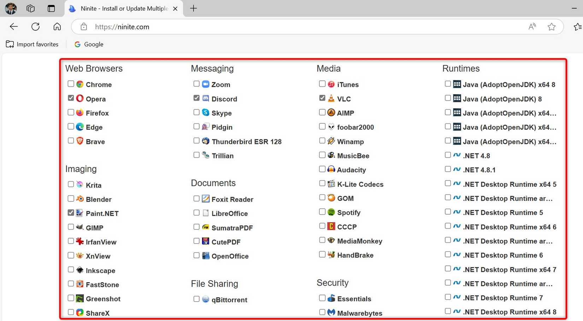Click the Firefox fox icon
Screen dimensions: 583x321
tap(80, 113)
